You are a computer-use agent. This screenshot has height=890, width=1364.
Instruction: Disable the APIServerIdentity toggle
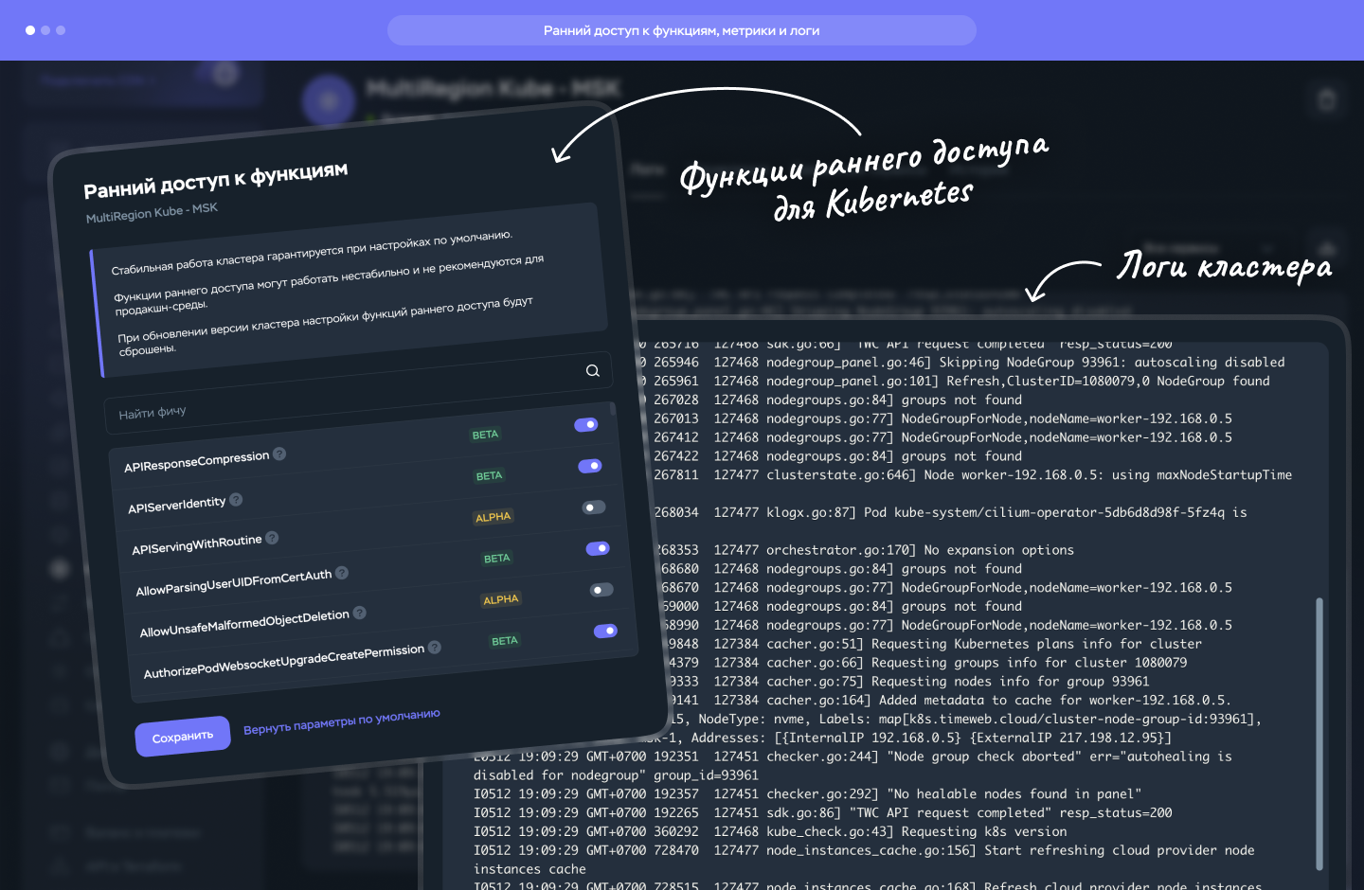[x=590, y=466]
